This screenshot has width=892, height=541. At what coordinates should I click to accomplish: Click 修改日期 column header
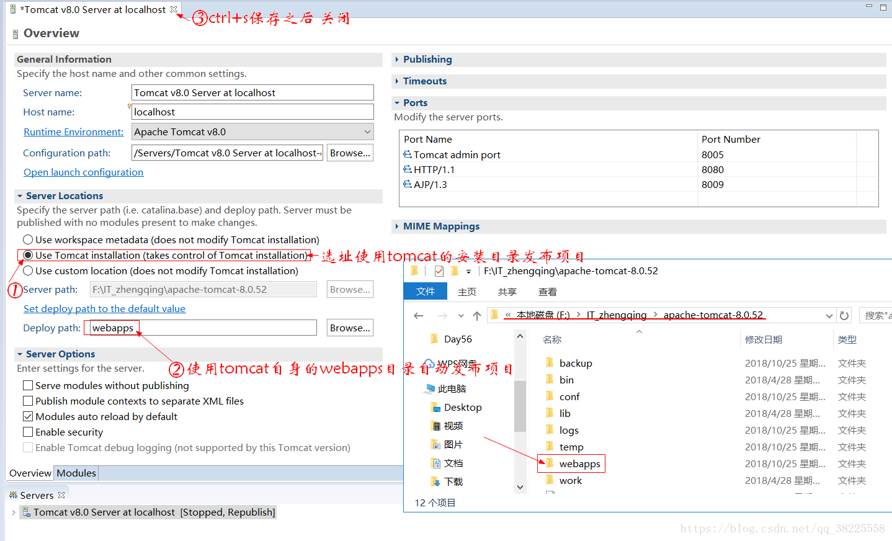tap(764, 339)
